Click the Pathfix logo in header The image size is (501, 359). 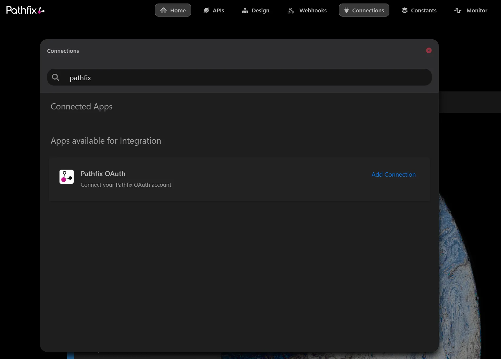pyautogui.click(x=25, y=10)
